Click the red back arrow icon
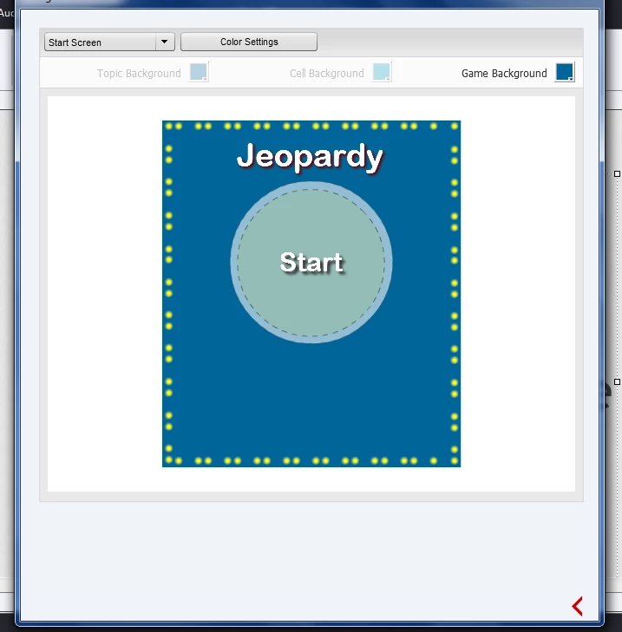 point(577,606)
